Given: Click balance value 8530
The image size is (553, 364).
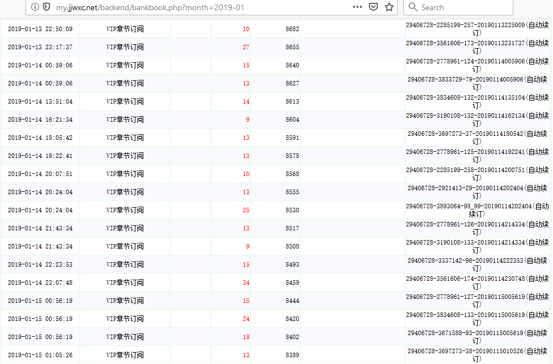Looking at the screenshot, I should 292,210.
